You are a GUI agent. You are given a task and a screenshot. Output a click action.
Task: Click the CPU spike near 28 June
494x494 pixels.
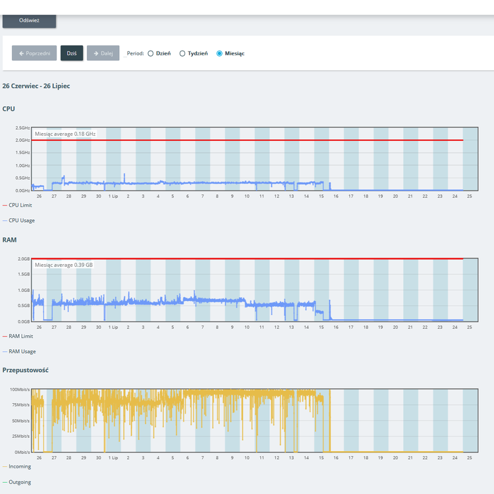coord(63,177)
